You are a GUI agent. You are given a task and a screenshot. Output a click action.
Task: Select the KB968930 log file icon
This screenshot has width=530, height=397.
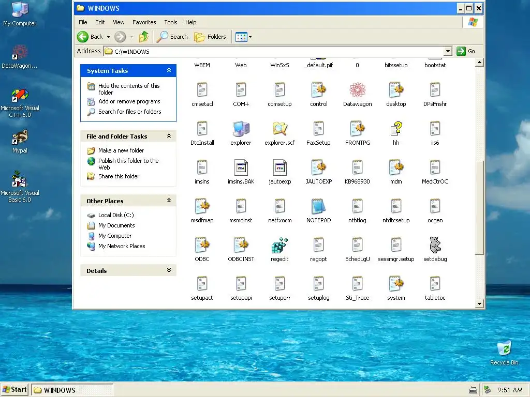pyautogui.click(x=357, y=167)
